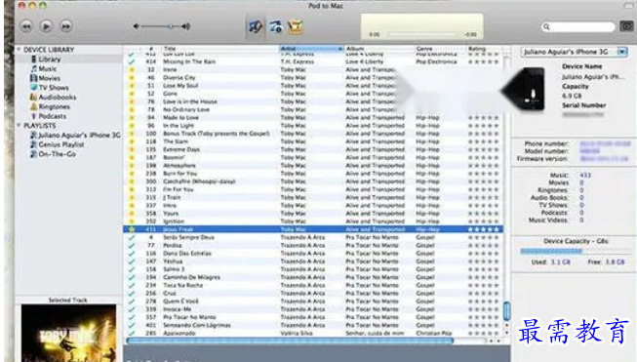The image size is (637, 362).
Task: Select the music transfer toolbar icon
Action: coord(256,26)
